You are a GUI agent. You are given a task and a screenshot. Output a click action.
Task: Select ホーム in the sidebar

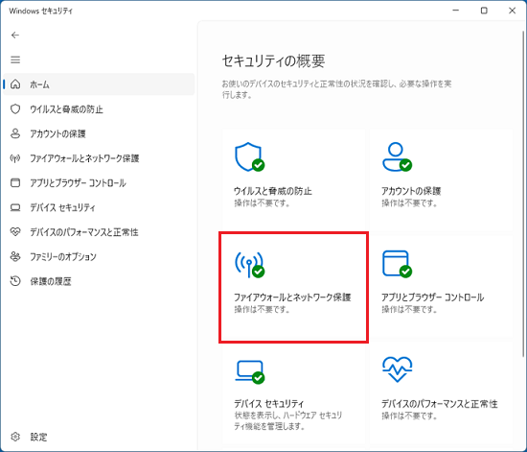(x=99, y=84)
